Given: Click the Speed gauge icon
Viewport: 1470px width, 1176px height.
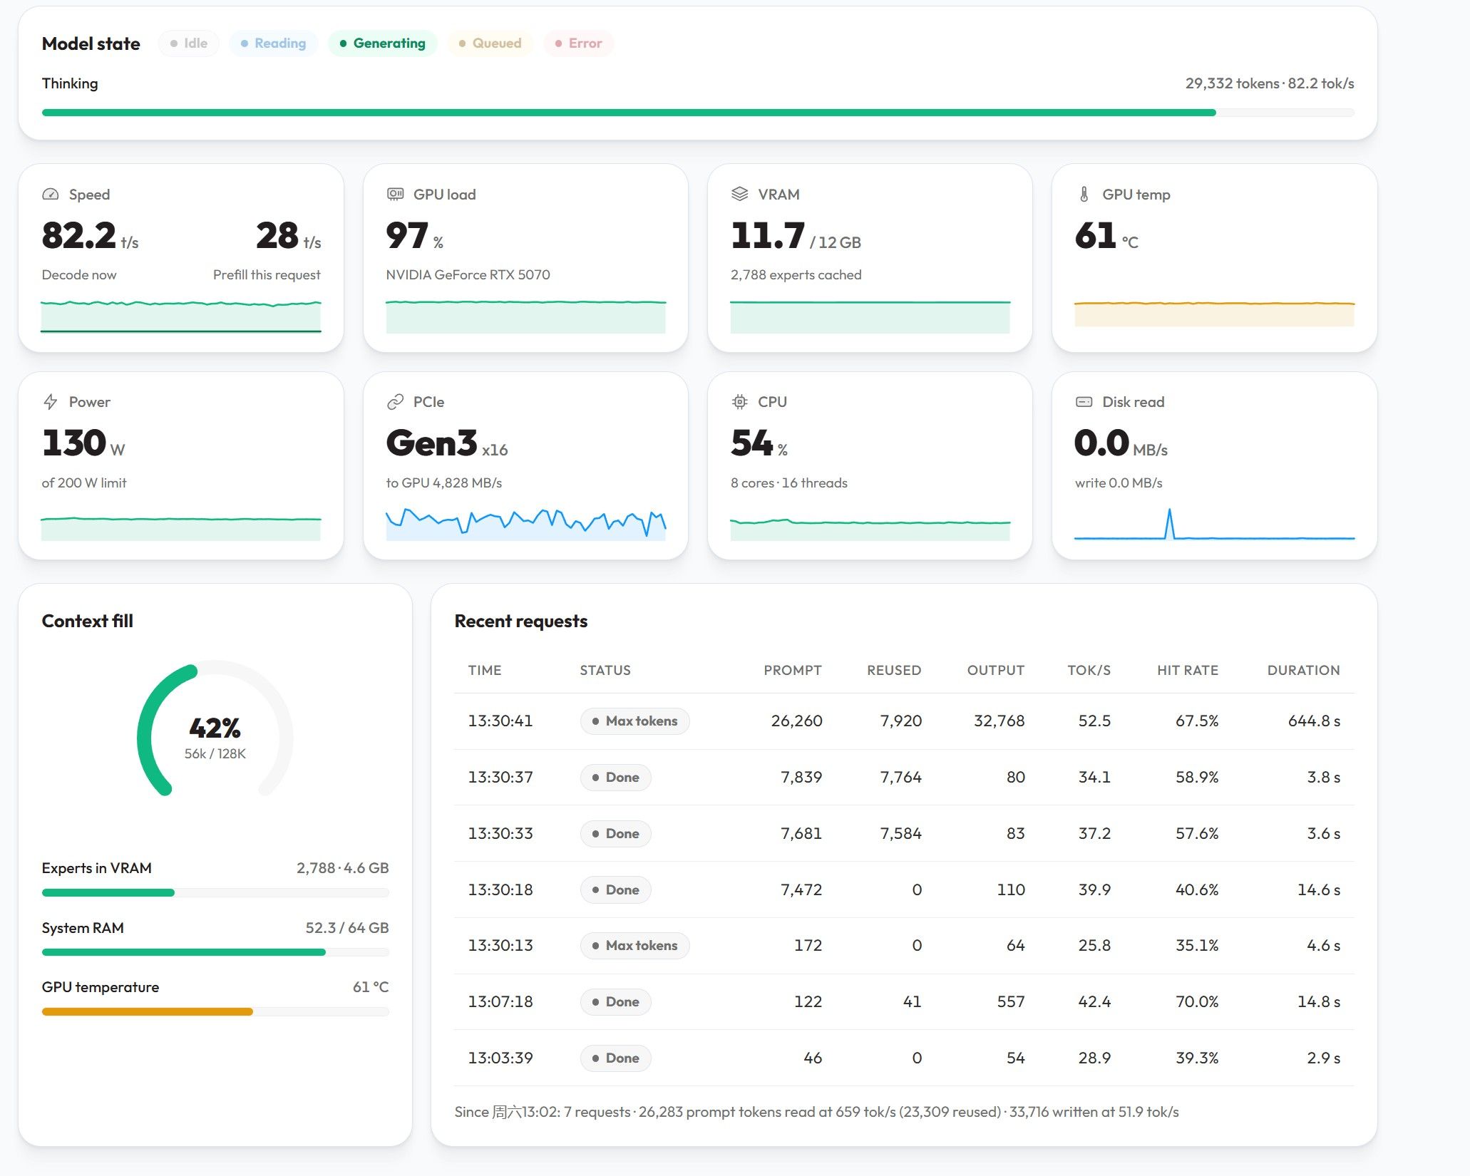Looking at the screenshot, I should click(x=51, y=194).
